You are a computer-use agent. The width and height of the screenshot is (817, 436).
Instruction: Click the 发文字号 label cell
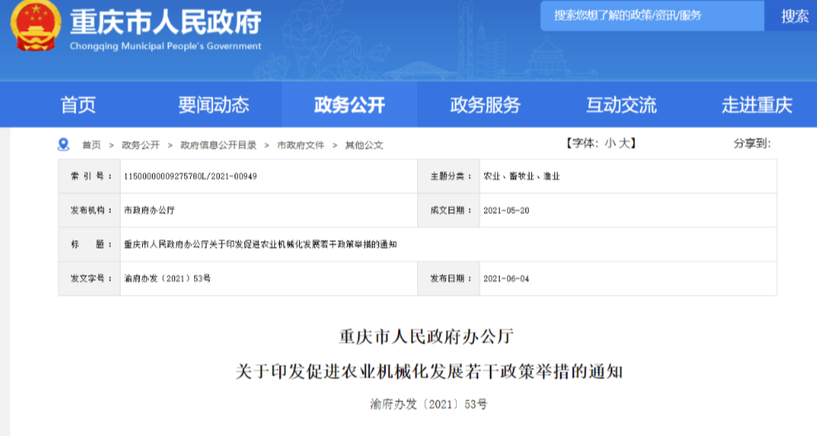[x=89, y=278]
